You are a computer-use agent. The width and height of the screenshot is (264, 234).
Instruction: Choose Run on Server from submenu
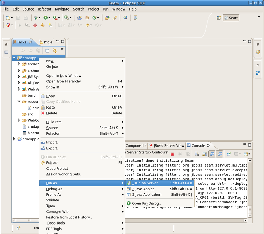coord(159,183)
